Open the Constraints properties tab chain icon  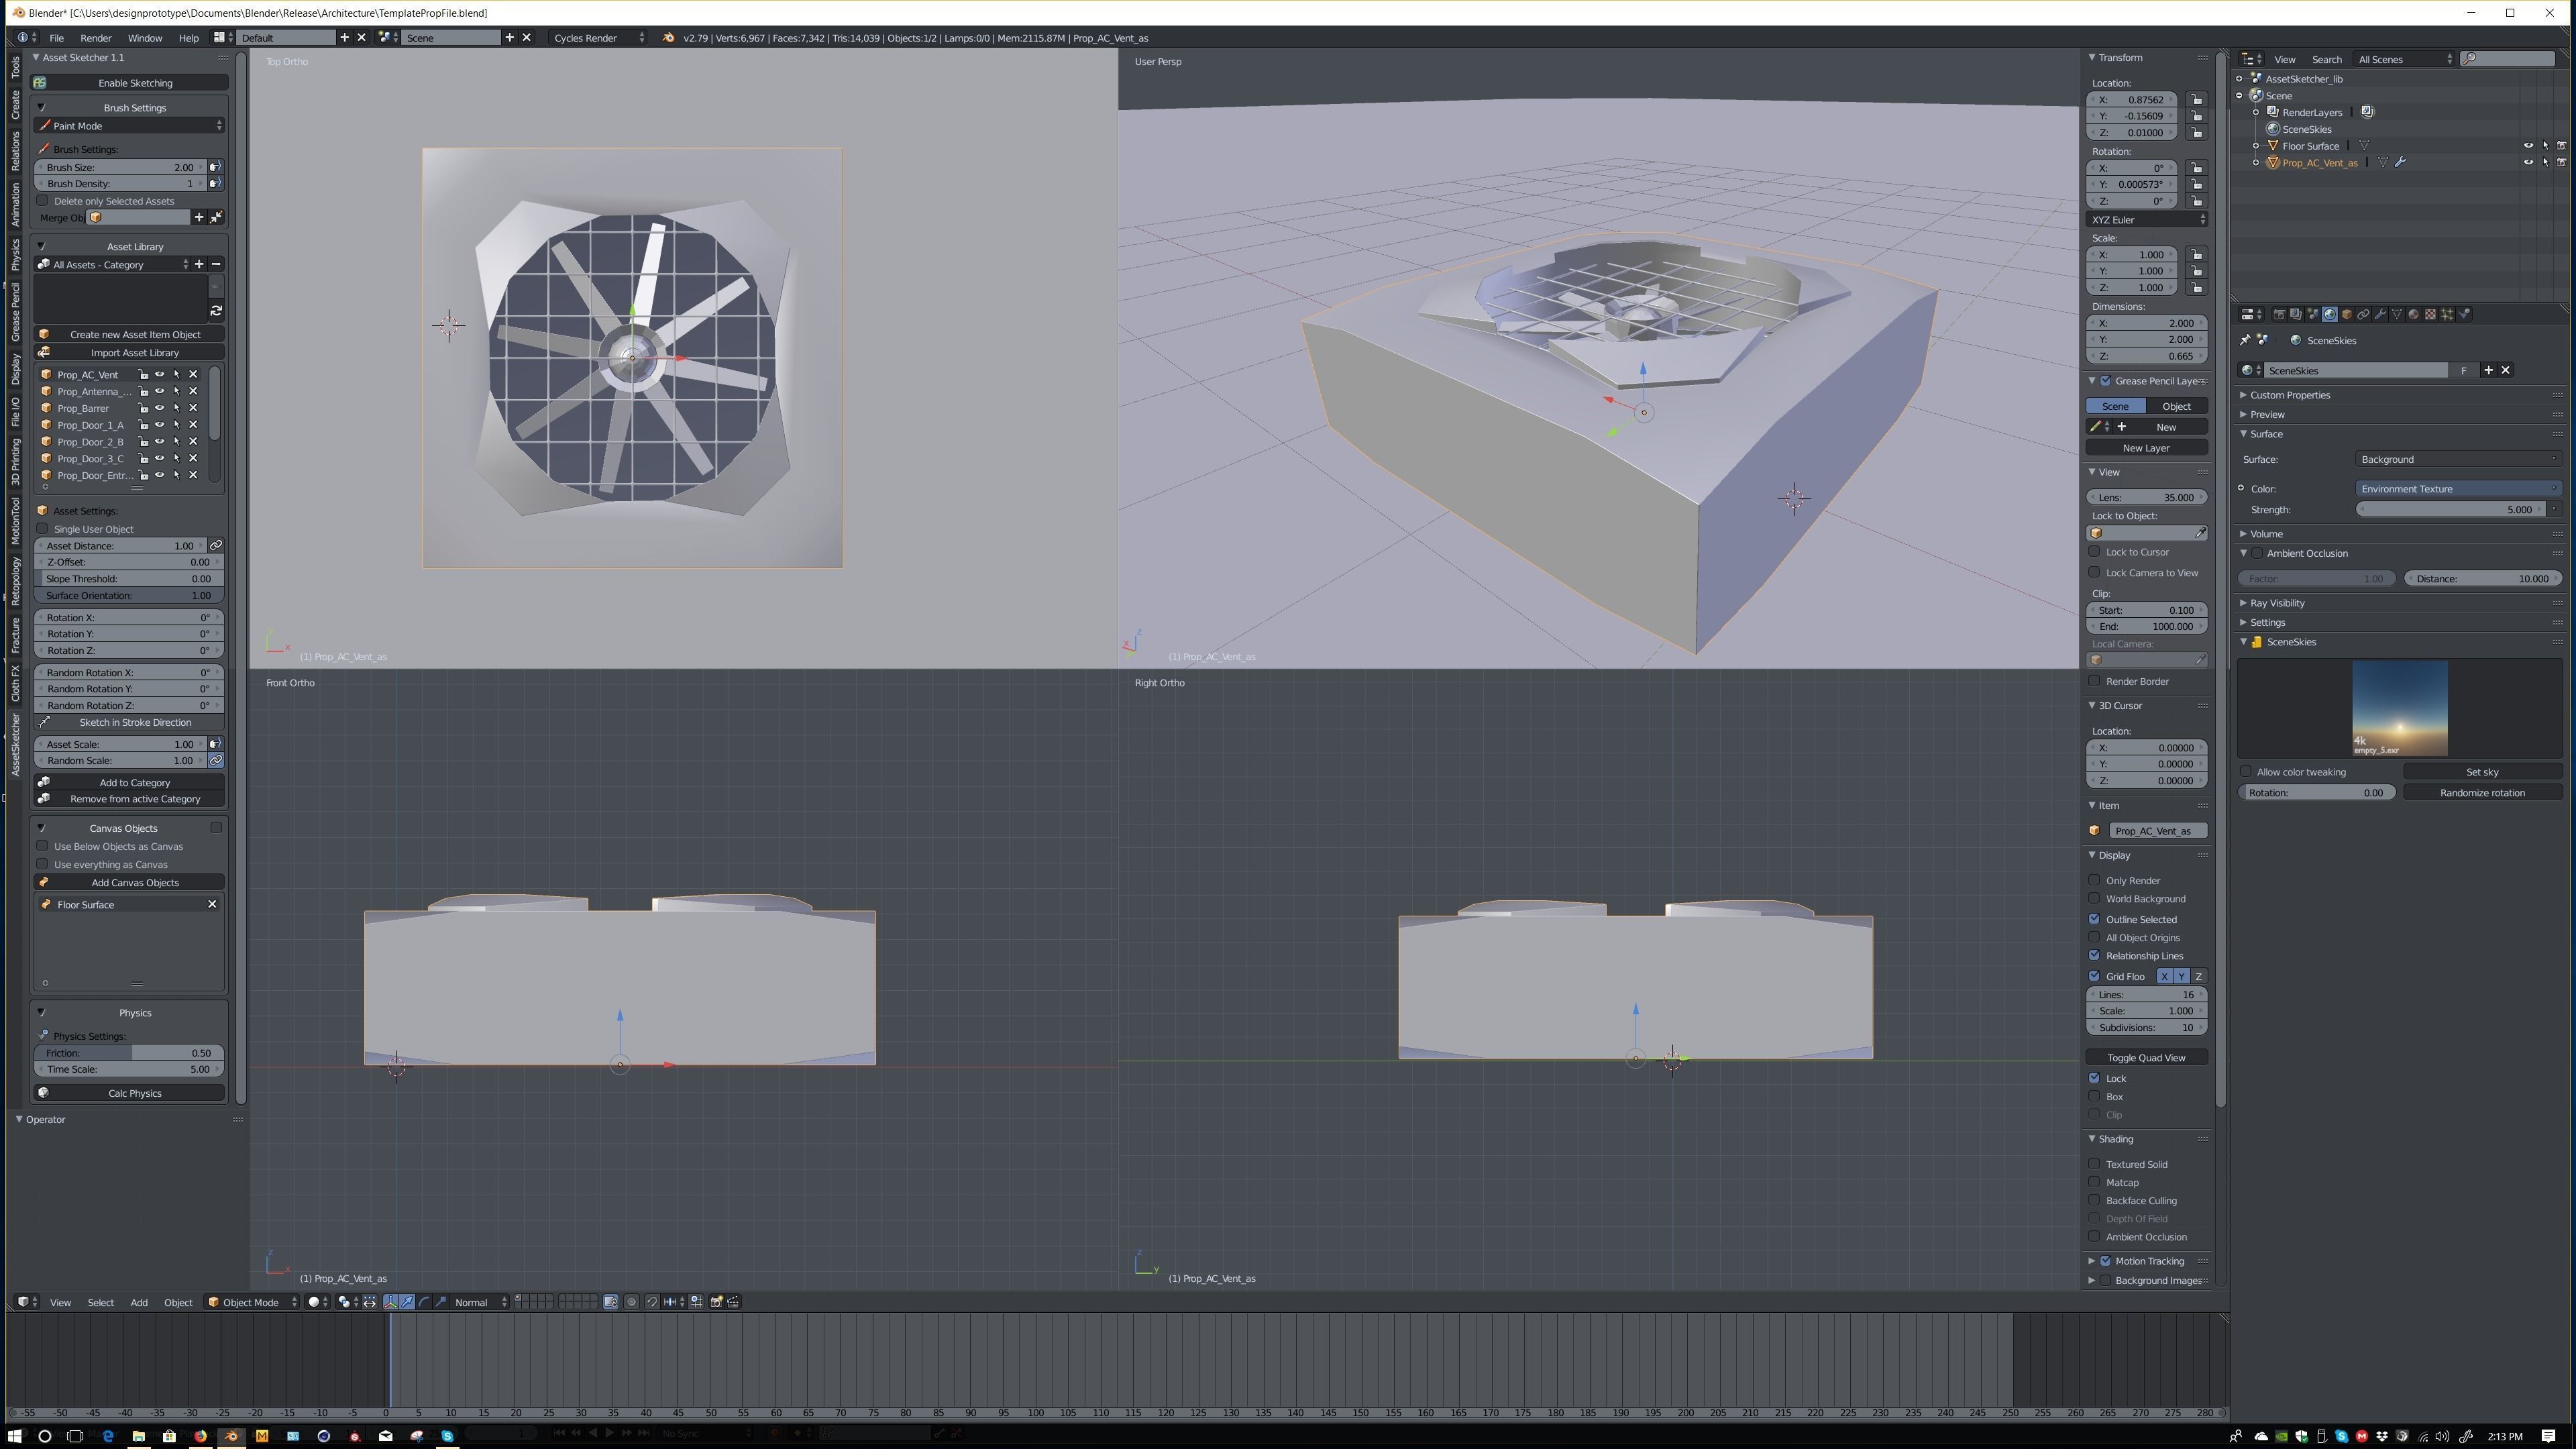coord(2363,314)
